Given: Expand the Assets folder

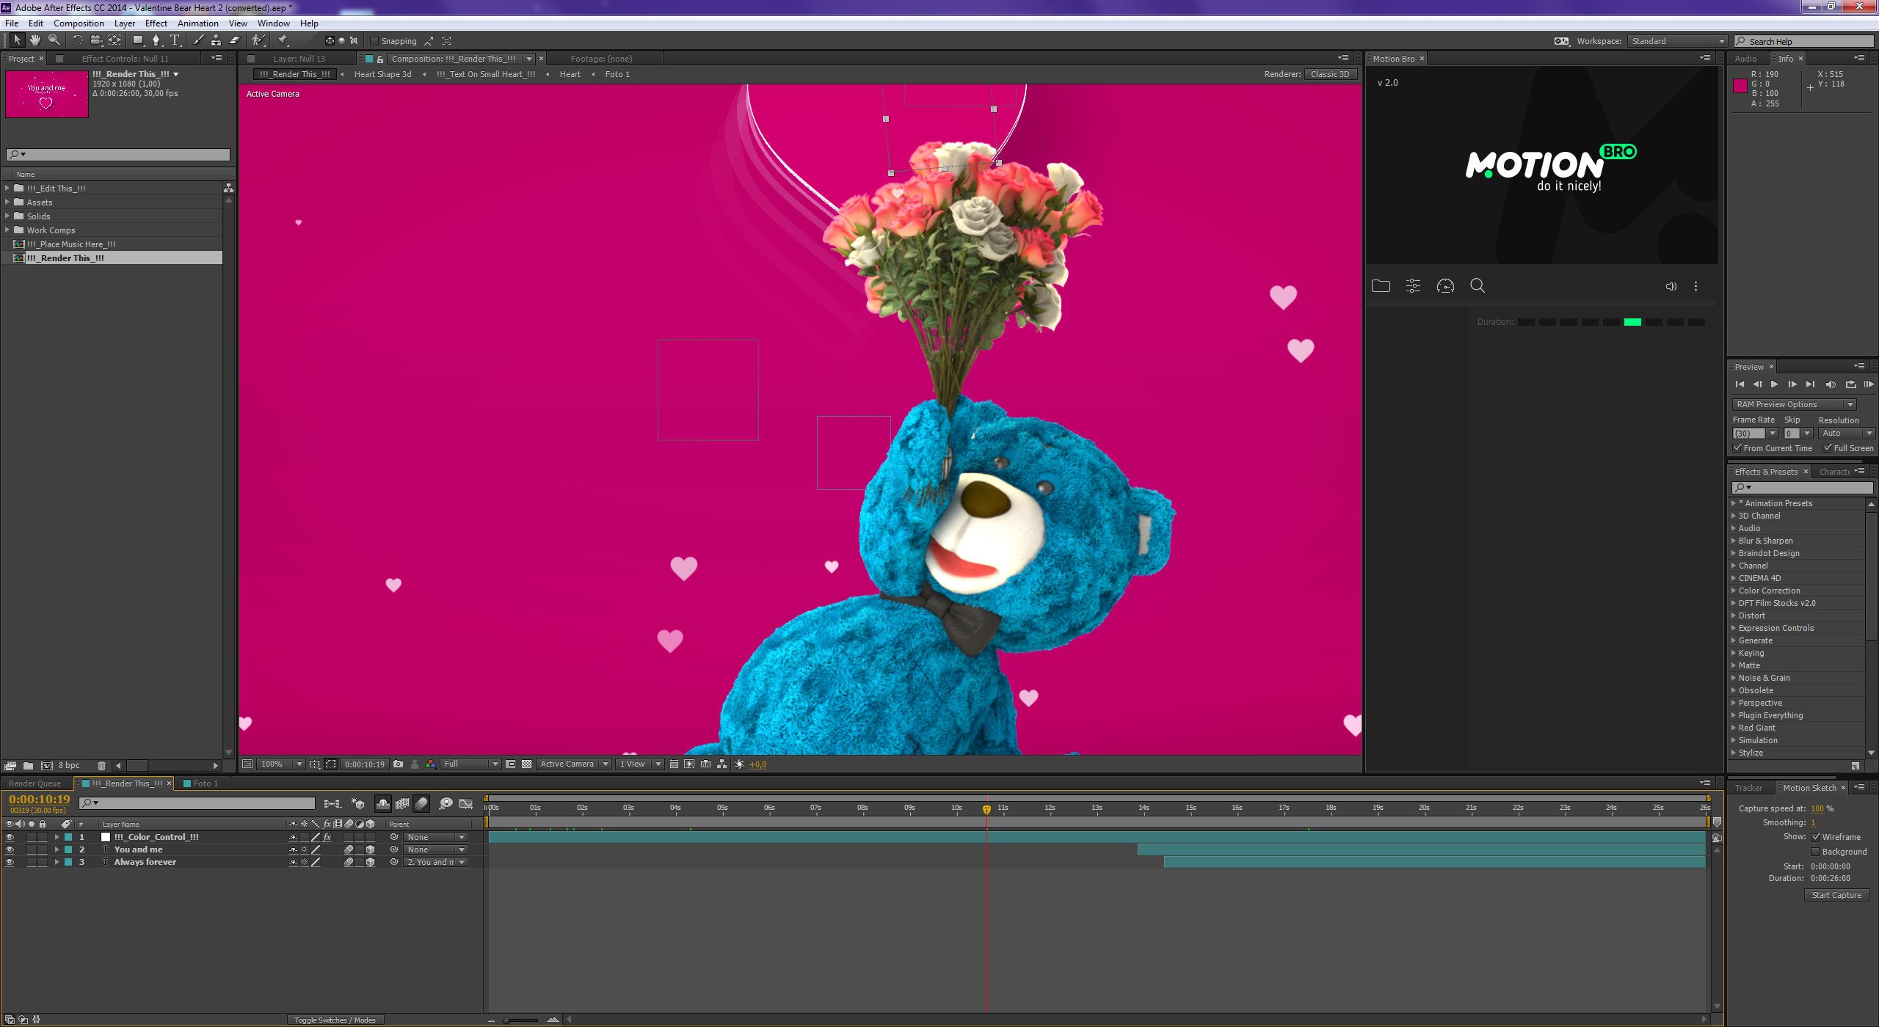Looking at the screenshot, I should [7, 202].
